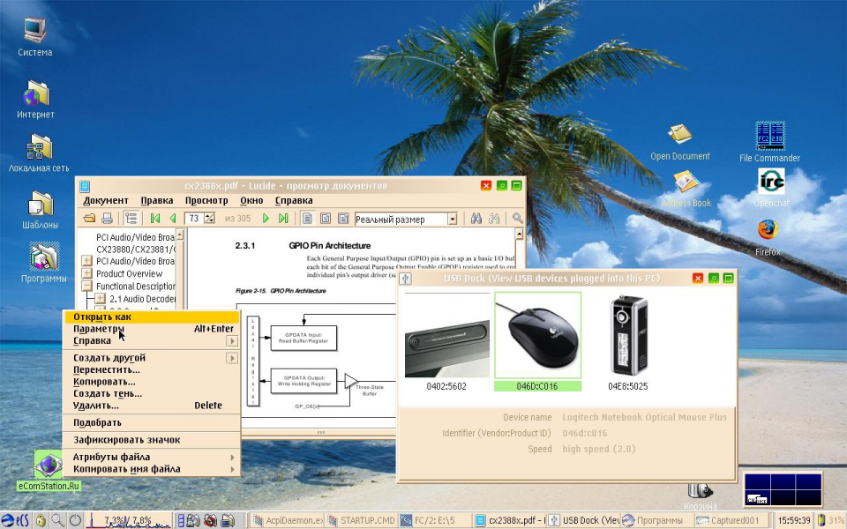Choose 'Зафиксировать значок' from context menu
The width and height of the screenshot is (847, 529).
coord(126,439)
